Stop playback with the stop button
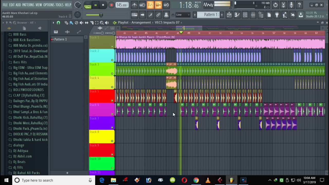Image resolution: width=329 pixels, height=185 pixels. coord(103,5)
